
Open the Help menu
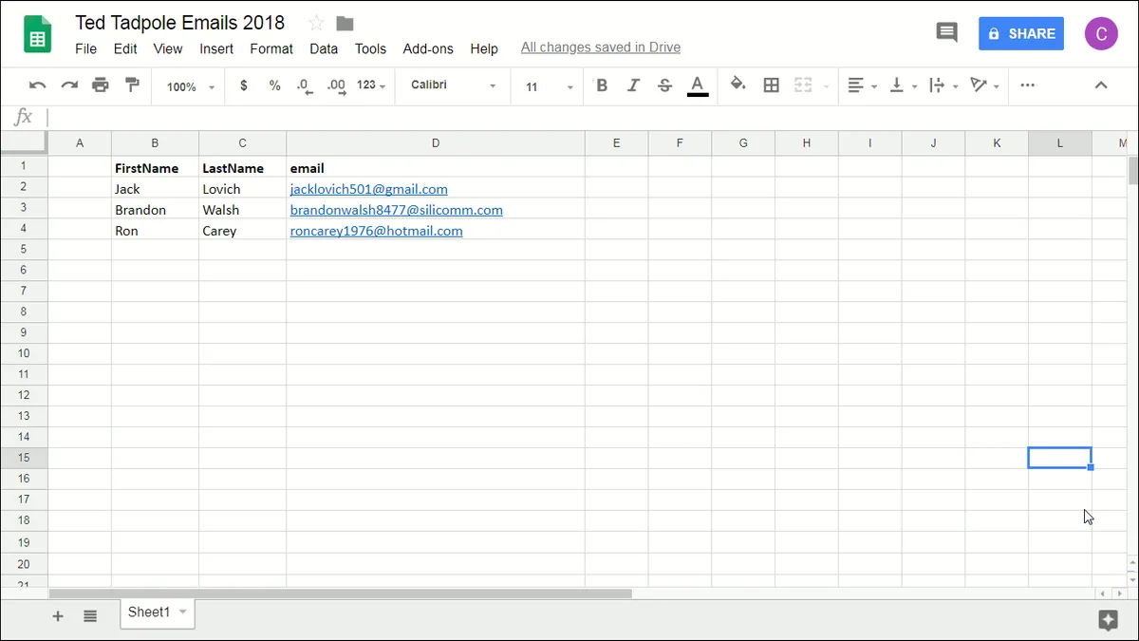[x=484, y=48]
